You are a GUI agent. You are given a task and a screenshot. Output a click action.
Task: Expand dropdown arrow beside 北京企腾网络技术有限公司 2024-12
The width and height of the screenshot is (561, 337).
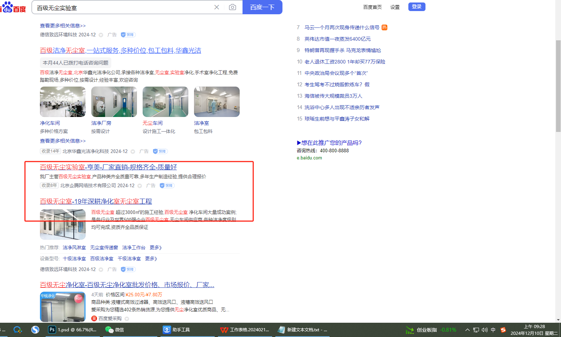pyautogui.click(x=140, y=186)
